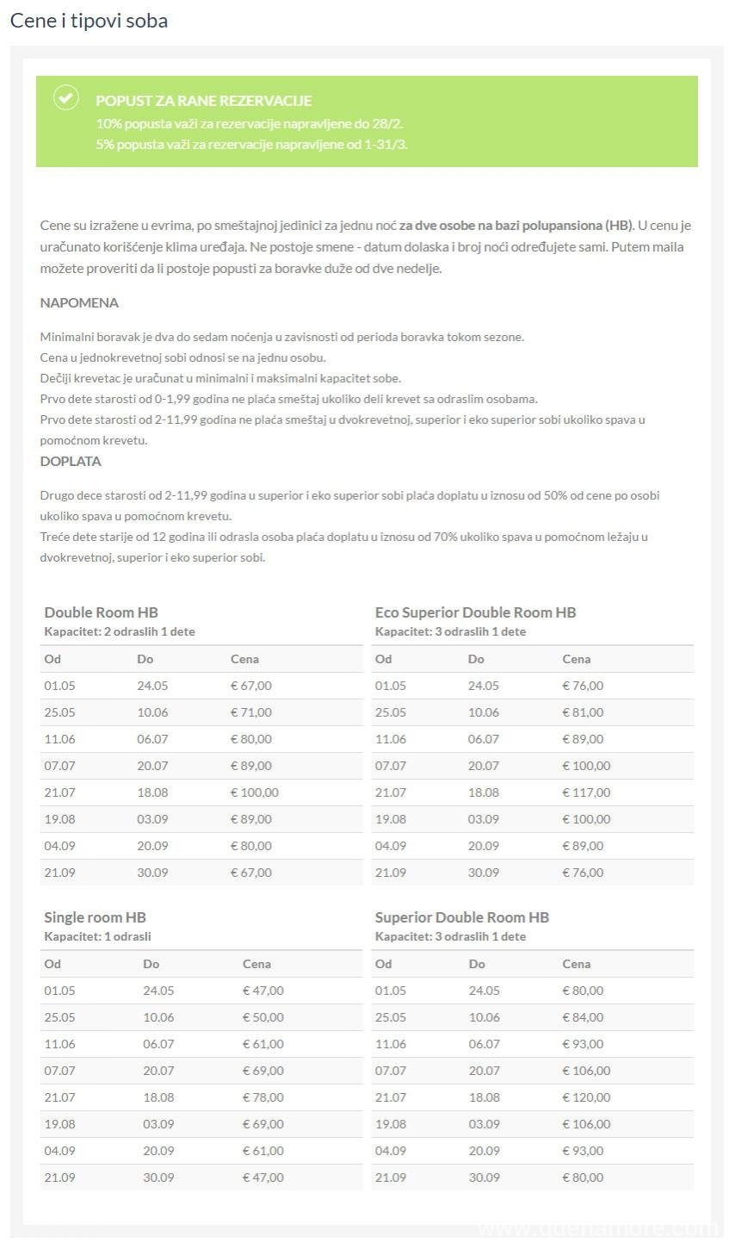This screenshot has height=1249, width=735.
Task: Click the 'Cene i tipovi soba' heading
Action: coord(89,21)
